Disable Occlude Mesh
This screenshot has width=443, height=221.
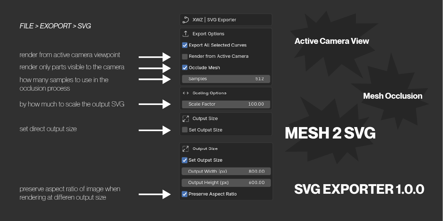pos(184,67)
